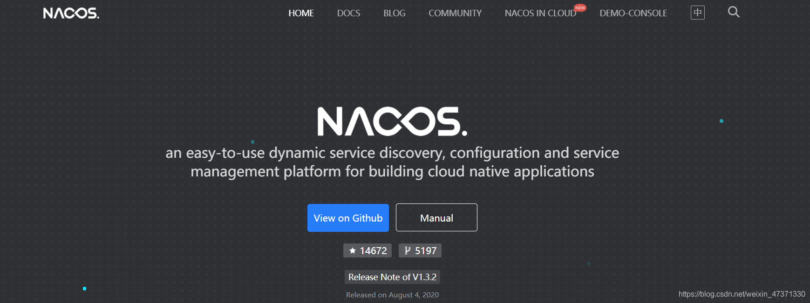Open the COMMUNITY menu item
Image resolution: width=810 pixels, height=303 pixels.
(455, 13)
